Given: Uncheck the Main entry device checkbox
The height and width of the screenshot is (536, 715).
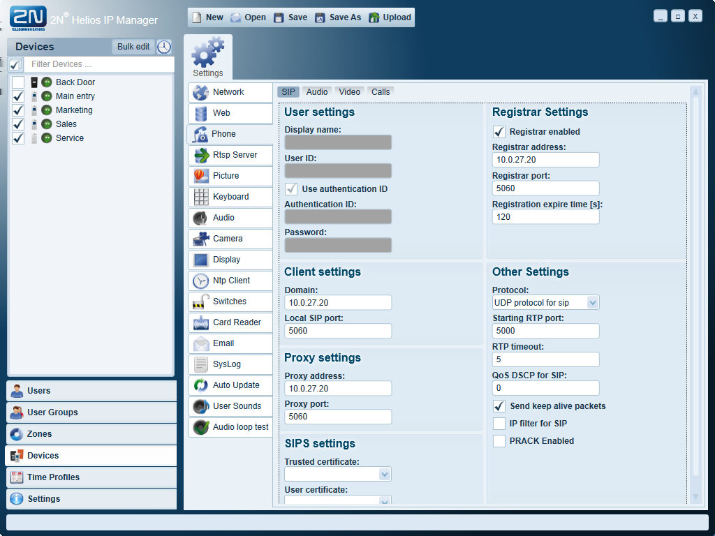Looking at the screenshot, I should point(18,96).
